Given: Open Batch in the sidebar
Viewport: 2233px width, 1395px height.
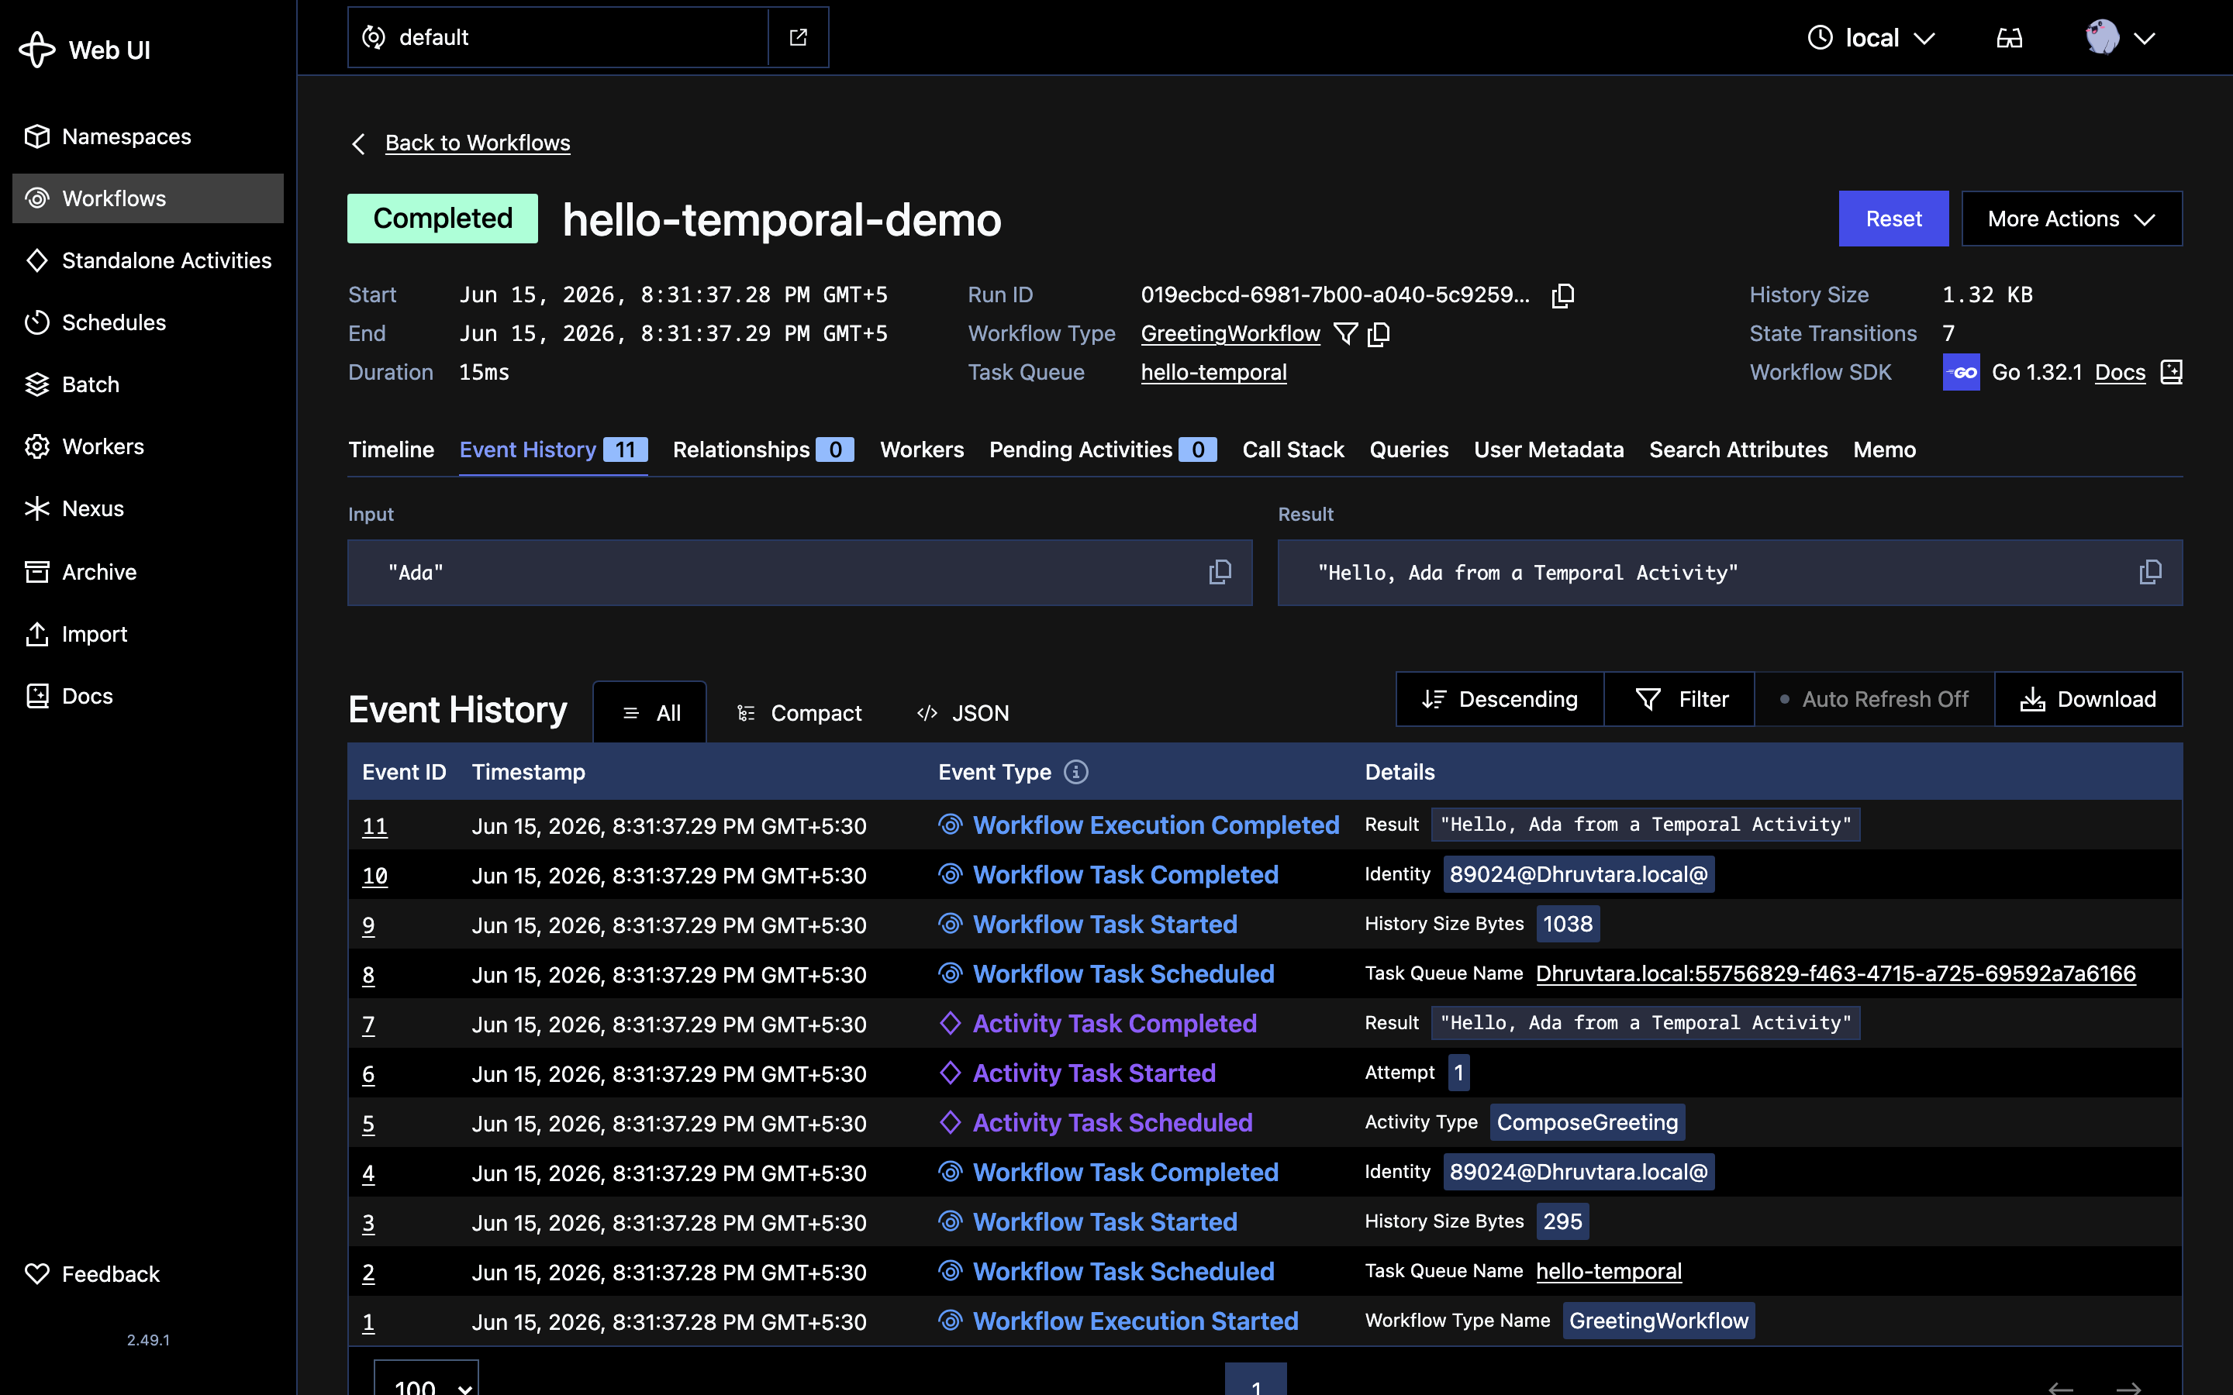Looking at the screenshot, I should tap(147, 384).
